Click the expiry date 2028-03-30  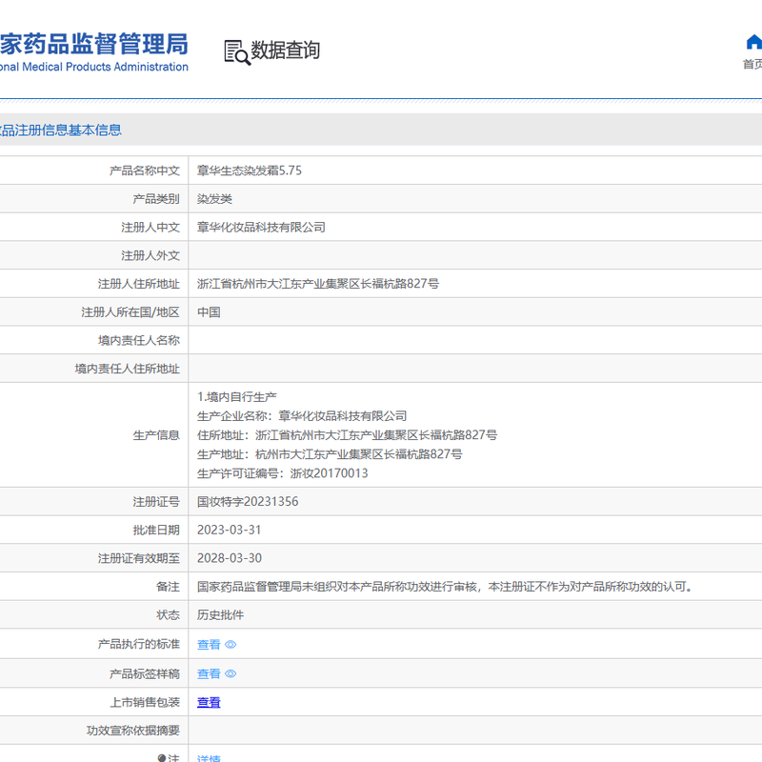coord(230,558)
